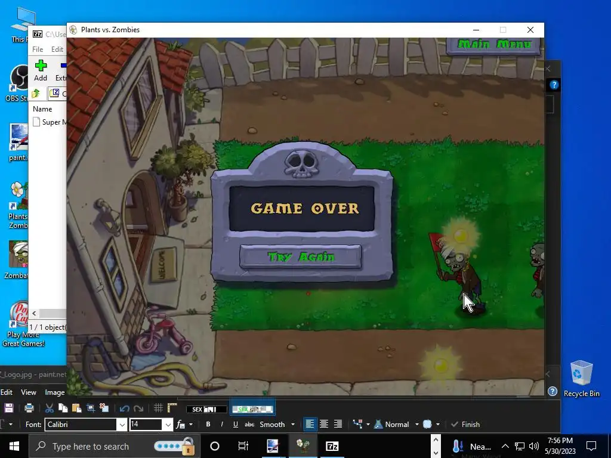Set text alignment to right in paint.net
611x458 pixels.
tap(338, 424)
